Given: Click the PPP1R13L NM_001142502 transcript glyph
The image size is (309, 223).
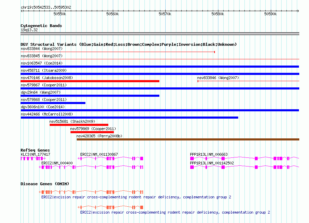Looking at the screenshot, I should pyautogui.click(x=244, y=167).
